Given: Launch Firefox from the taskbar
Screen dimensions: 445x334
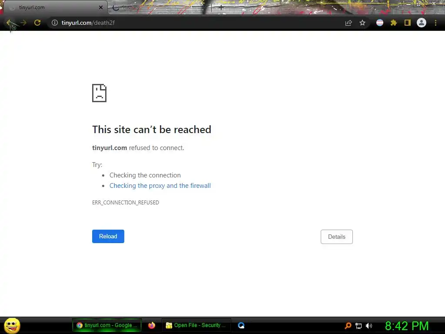Looking at the screenshot, I should (x=152, y=325).
